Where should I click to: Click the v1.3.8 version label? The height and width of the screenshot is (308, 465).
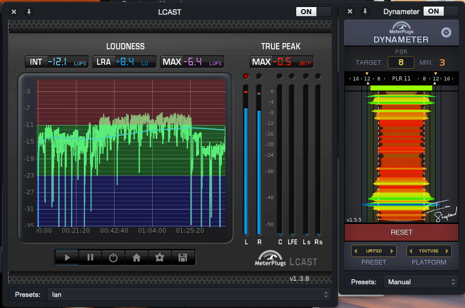[x=299, y=279]
